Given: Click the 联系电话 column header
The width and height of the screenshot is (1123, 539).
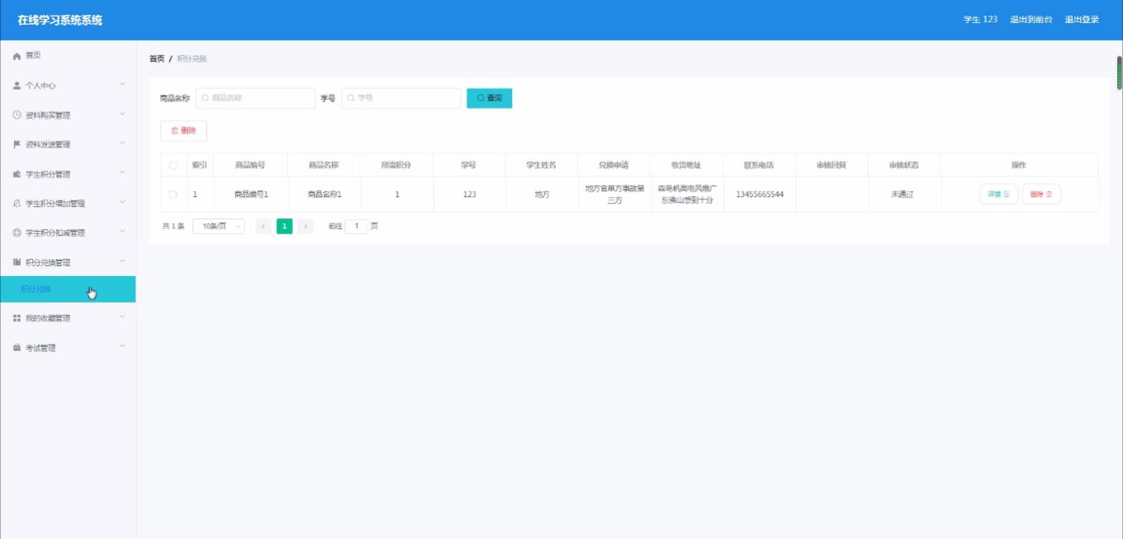Looking at the screenshot, I should pyautogui.click(x=759, y=165).
